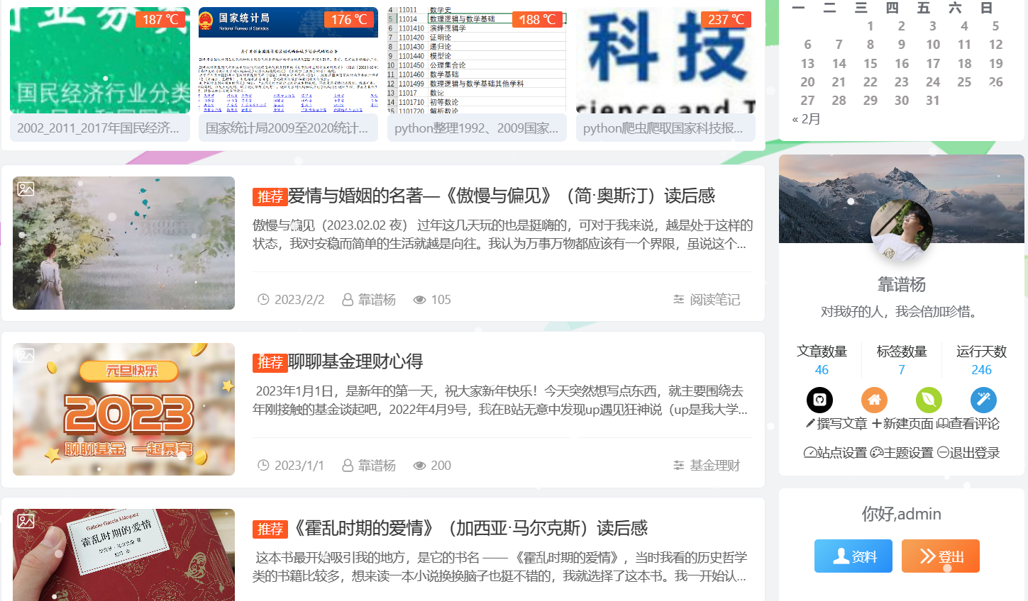Click the 标签数量 count 7
This screenshot has width=1028, height=601.
902,370
